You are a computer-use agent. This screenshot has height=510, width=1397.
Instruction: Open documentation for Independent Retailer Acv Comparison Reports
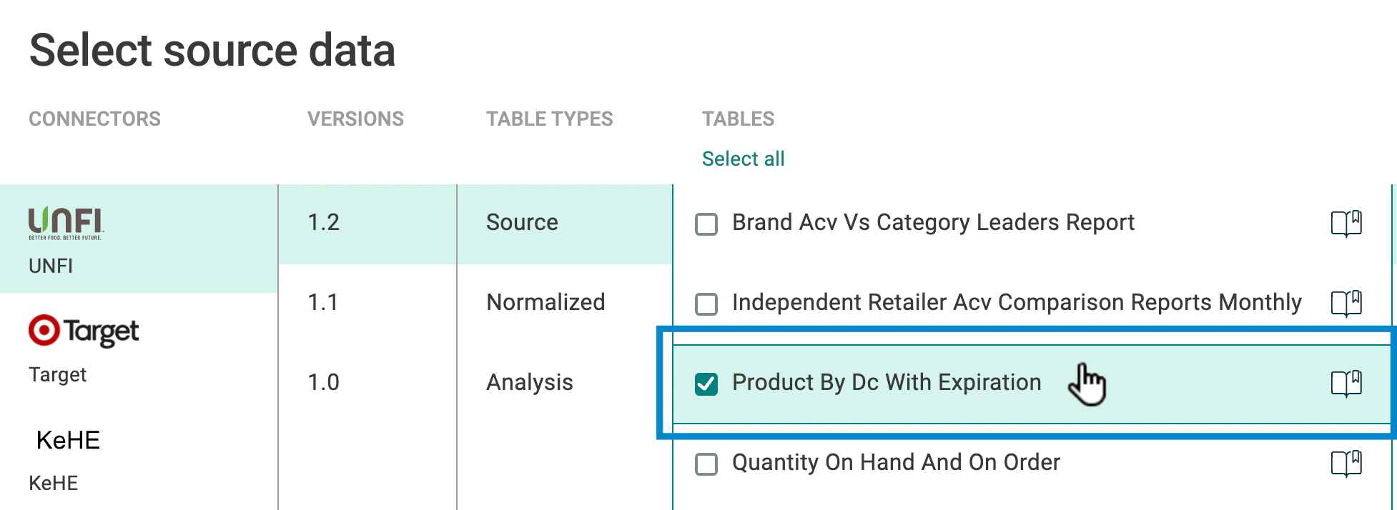point(1347,304)
